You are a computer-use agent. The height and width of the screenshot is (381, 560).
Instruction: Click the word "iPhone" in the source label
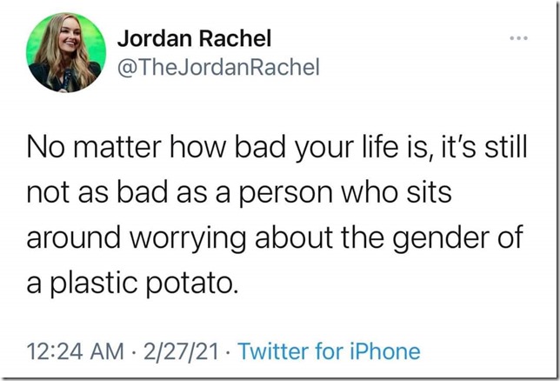[x=384, y=351]
